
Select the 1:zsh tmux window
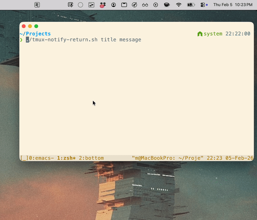pyautogui.click(x=66, y=158)
